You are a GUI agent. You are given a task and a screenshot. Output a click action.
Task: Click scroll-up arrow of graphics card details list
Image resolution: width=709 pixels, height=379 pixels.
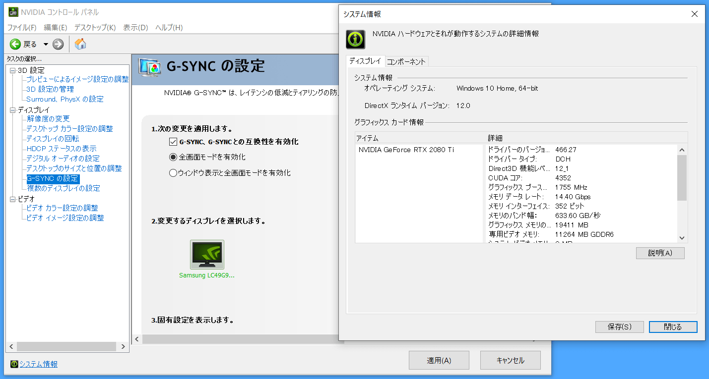click(x=682, y=150)
